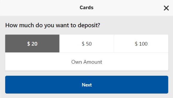The width and height of the screenshot is (173, 98).
Task: Switch the selection to the $ 50 tile
Action: click(x=87, y=43)
